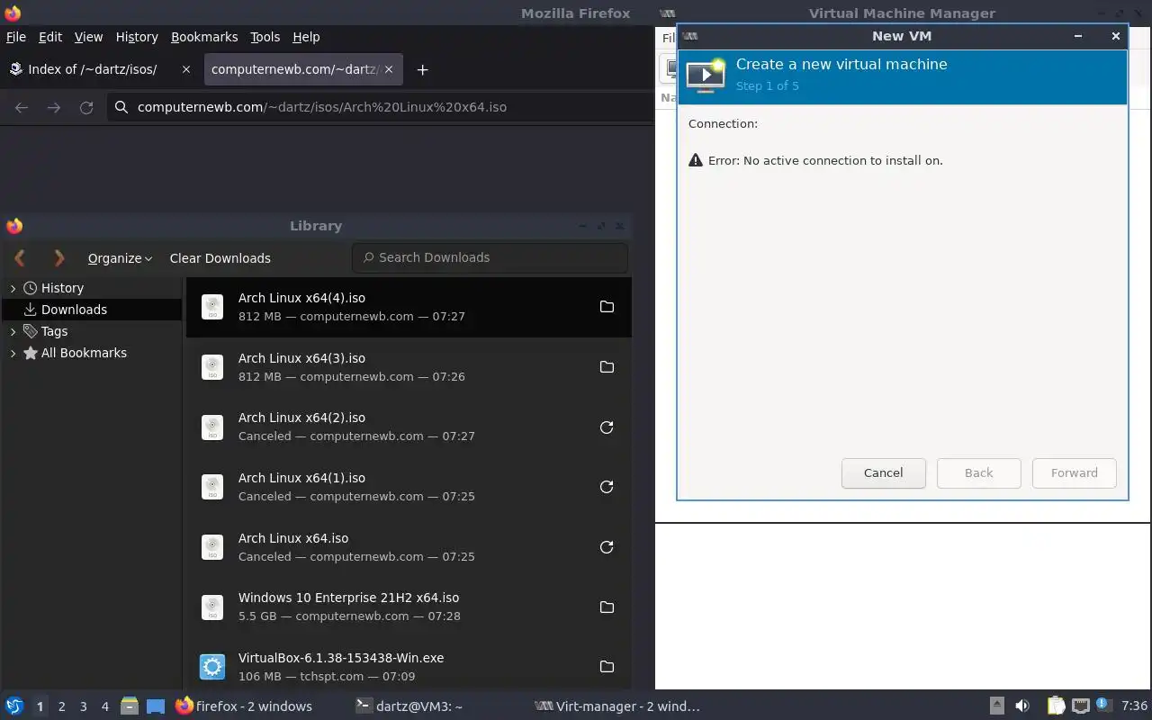Viewport: 1152px width, 720px height.
Task: Open the Firefox Help menu
Action: tap(306, 37)
